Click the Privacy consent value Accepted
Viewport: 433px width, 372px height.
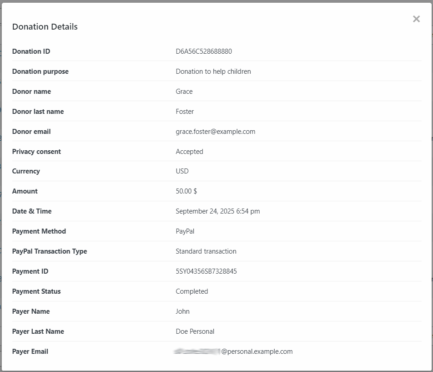[189, 152]
